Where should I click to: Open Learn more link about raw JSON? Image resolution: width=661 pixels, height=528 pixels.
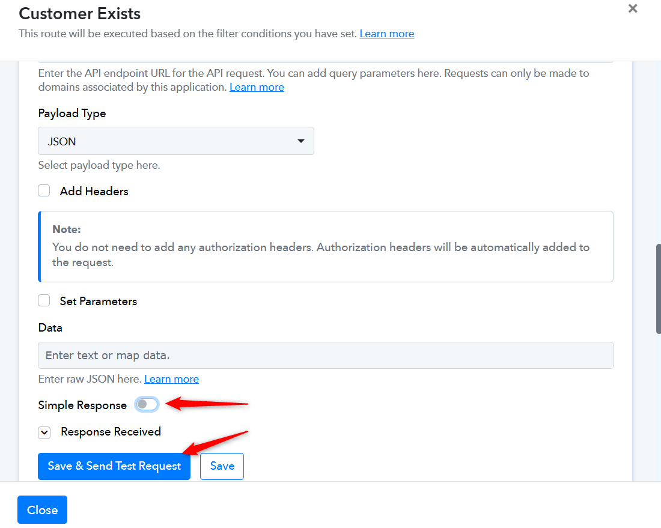tap(172, 379)
